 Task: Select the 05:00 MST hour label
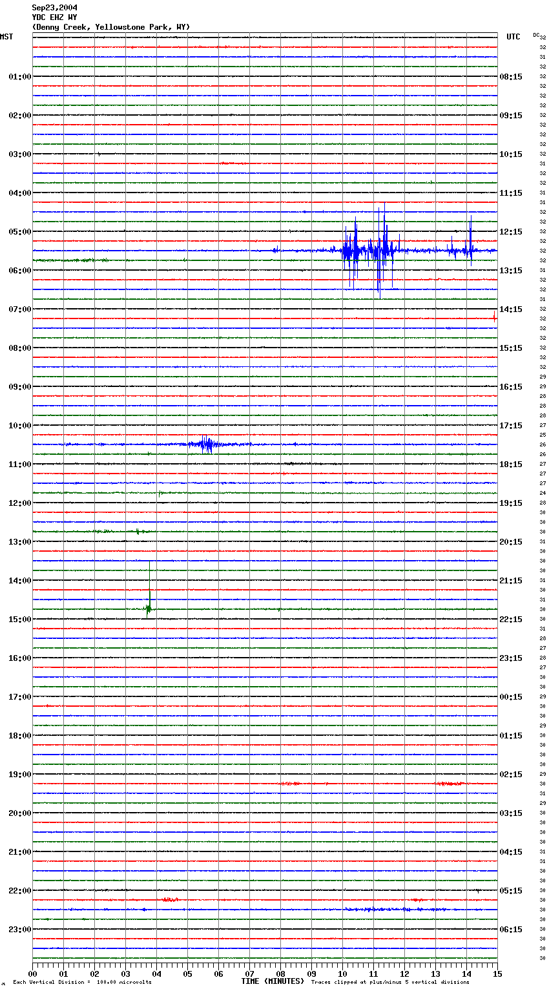[x=20, y=232]
